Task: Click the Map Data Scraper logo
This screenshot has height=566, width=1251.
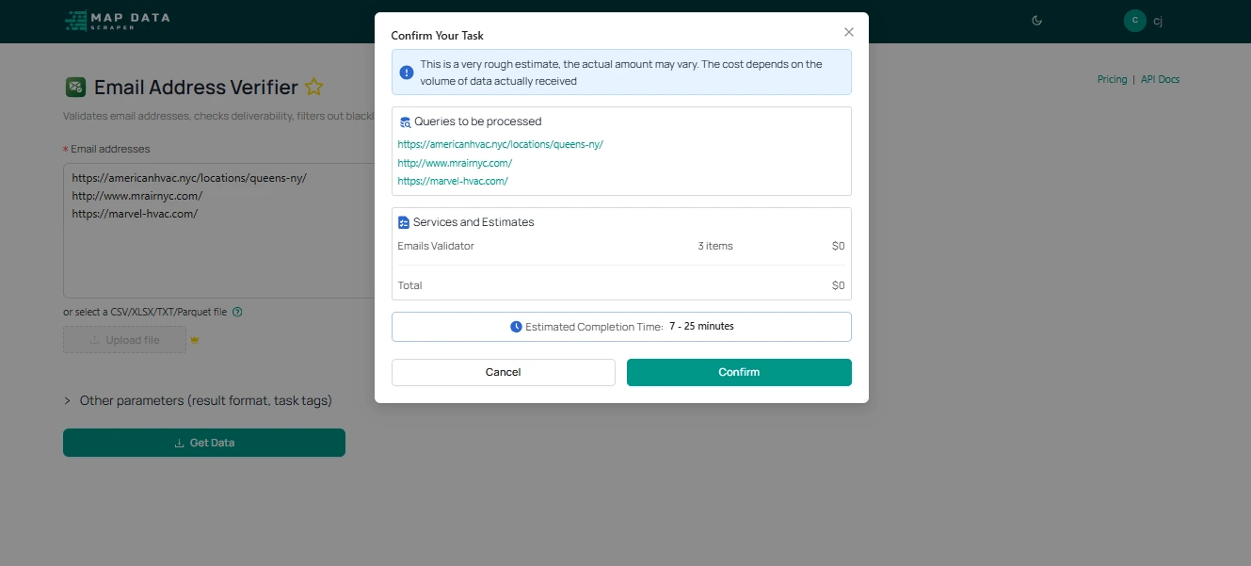Action: 118,21
